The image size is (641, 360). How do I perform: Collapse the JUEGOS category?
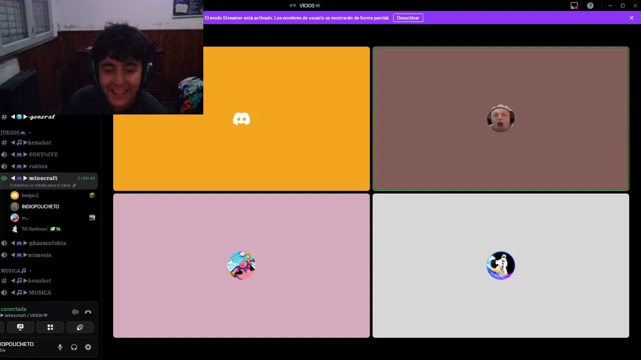(16, 132)
